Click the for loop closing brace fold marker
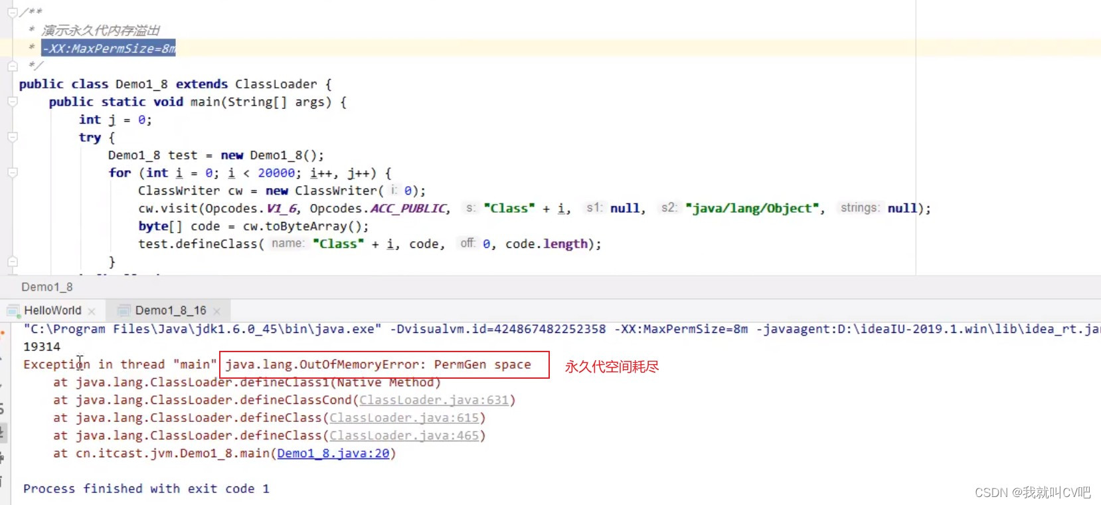Viewport: 1101px width, 505px height. click(x=12, y=262)
